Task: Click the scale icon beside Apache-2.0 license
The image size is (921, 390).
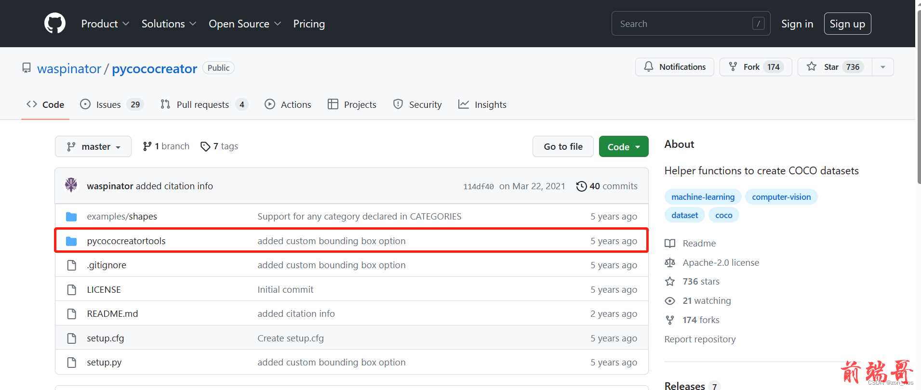Action: pyautogui.click(x=670, y=262)
